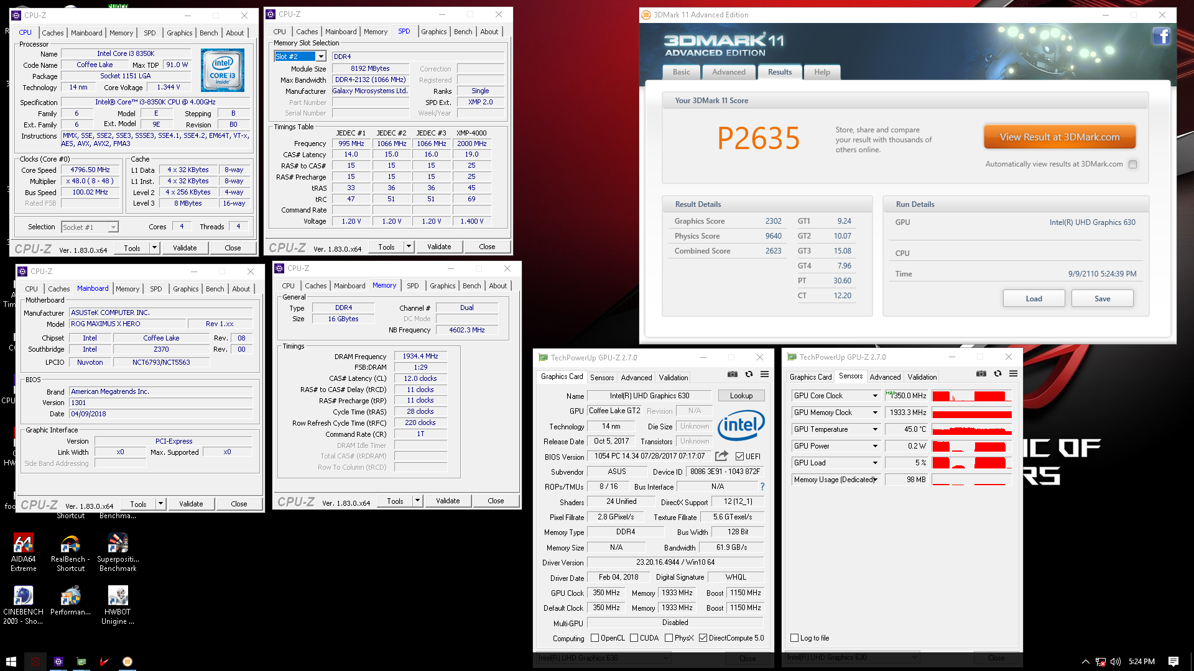This screenshot has width=1194, height=671.
Task: Click camera icon in GPU-Z Sensors window
Action: point(981,373)
